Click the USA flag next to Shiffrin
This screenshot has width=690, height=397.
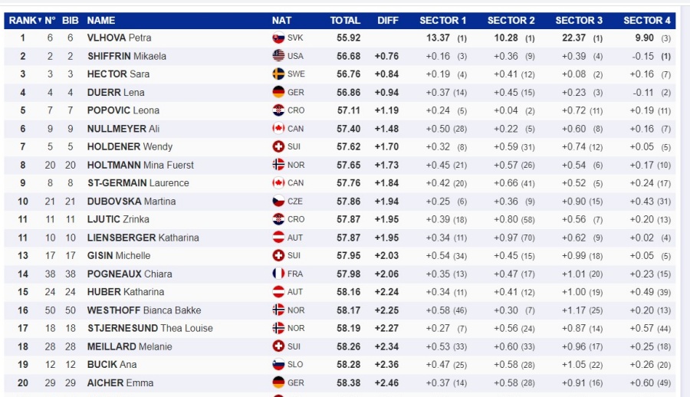pos(278,56)
